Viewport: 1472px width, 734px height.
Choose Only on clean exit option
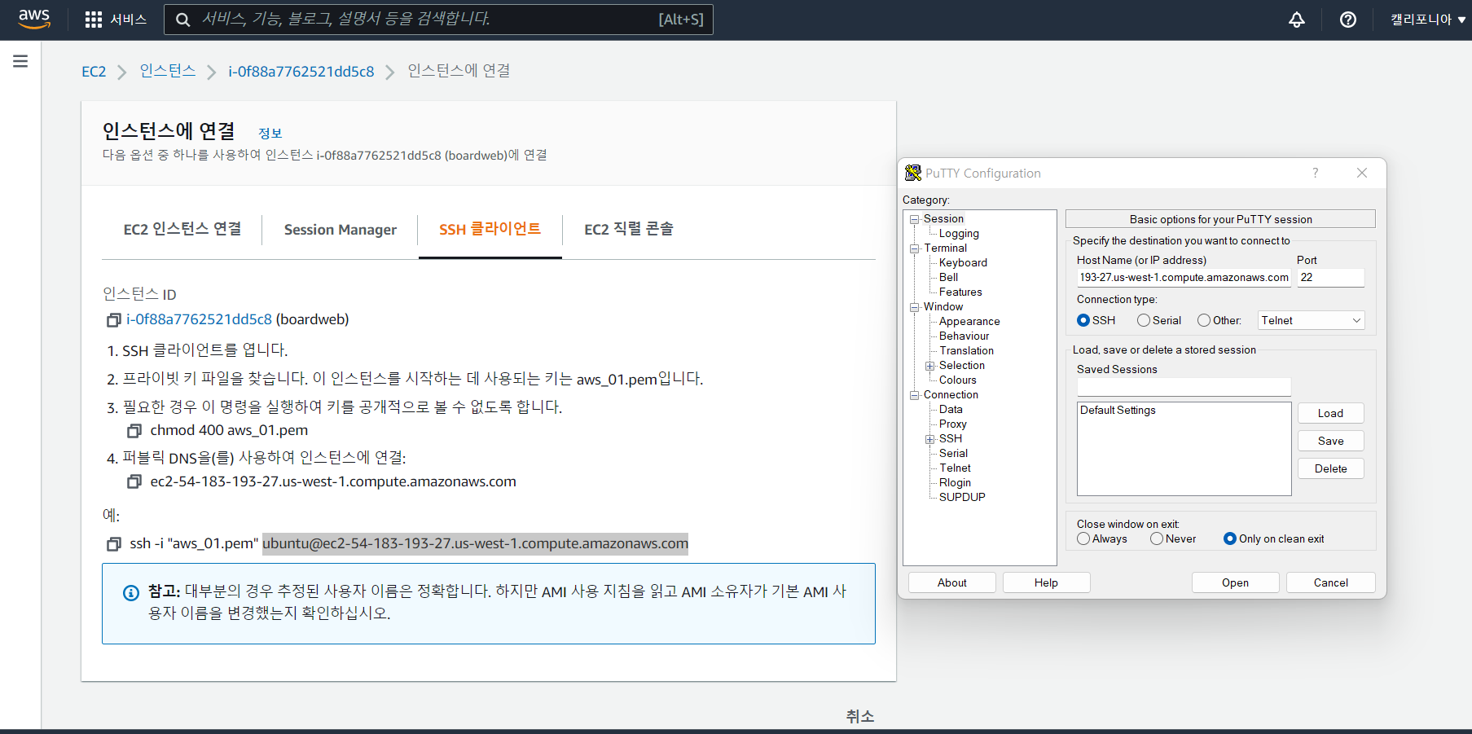tap(1230, 539)
